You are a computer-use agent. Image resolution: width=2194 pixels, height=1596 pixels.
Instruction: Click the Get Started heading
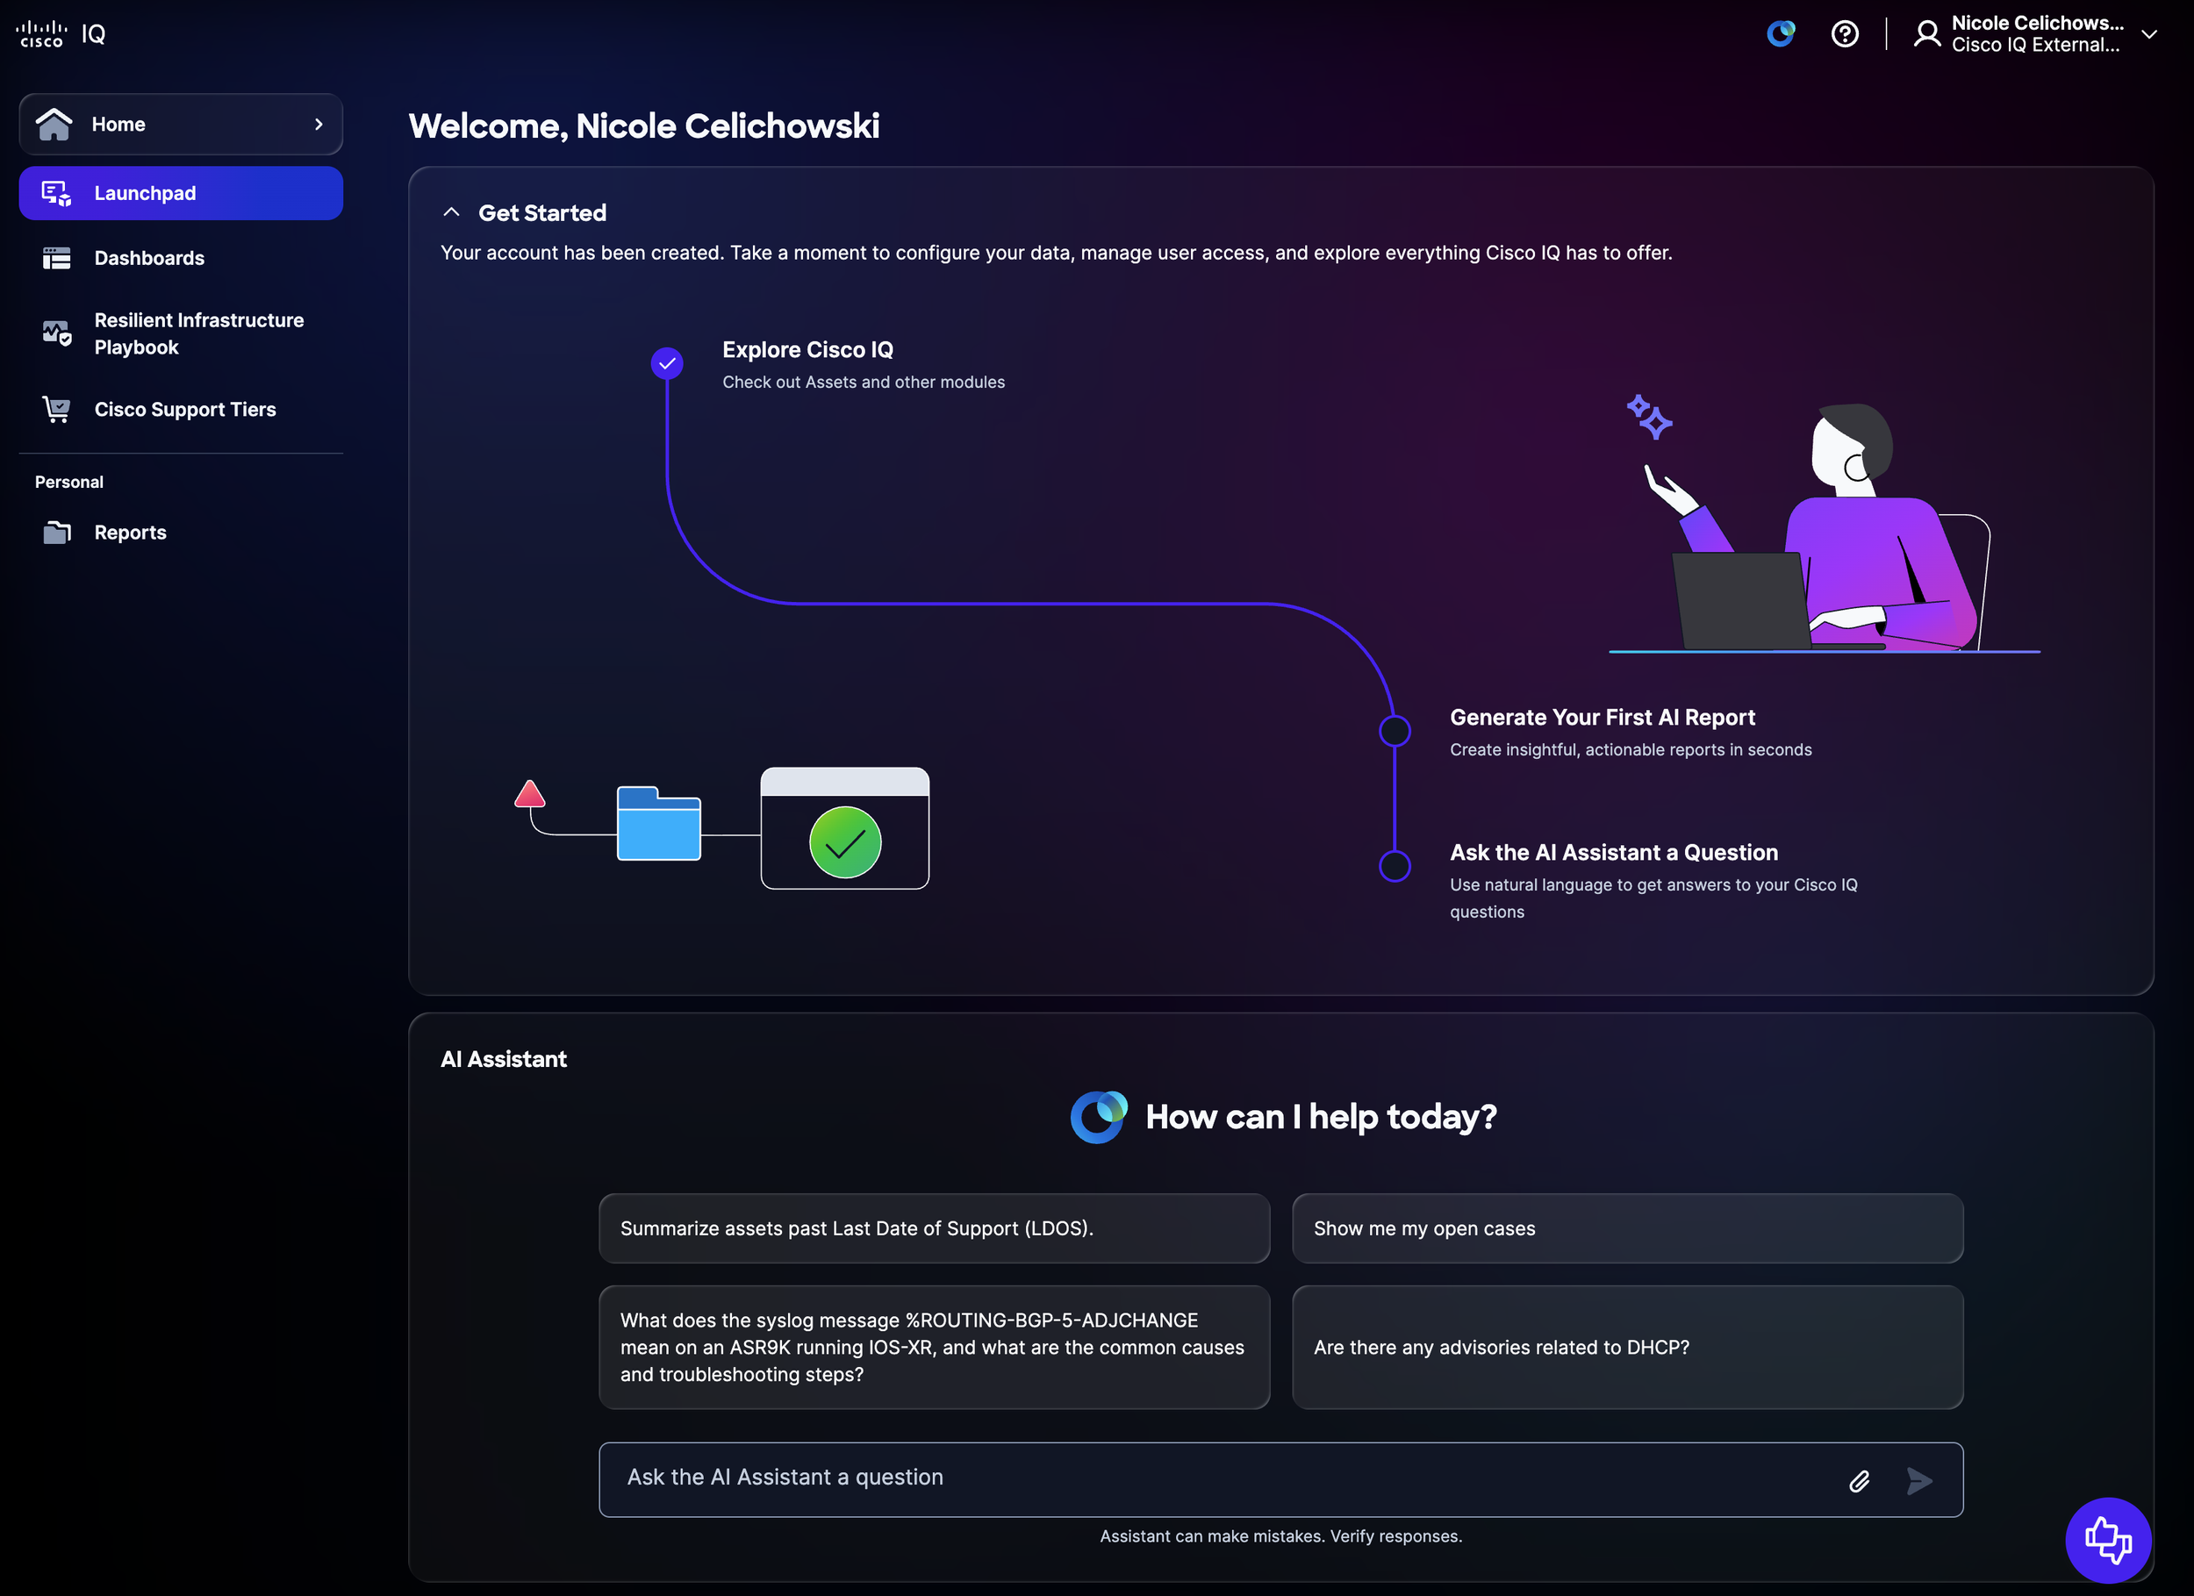(x=542, y=213)
